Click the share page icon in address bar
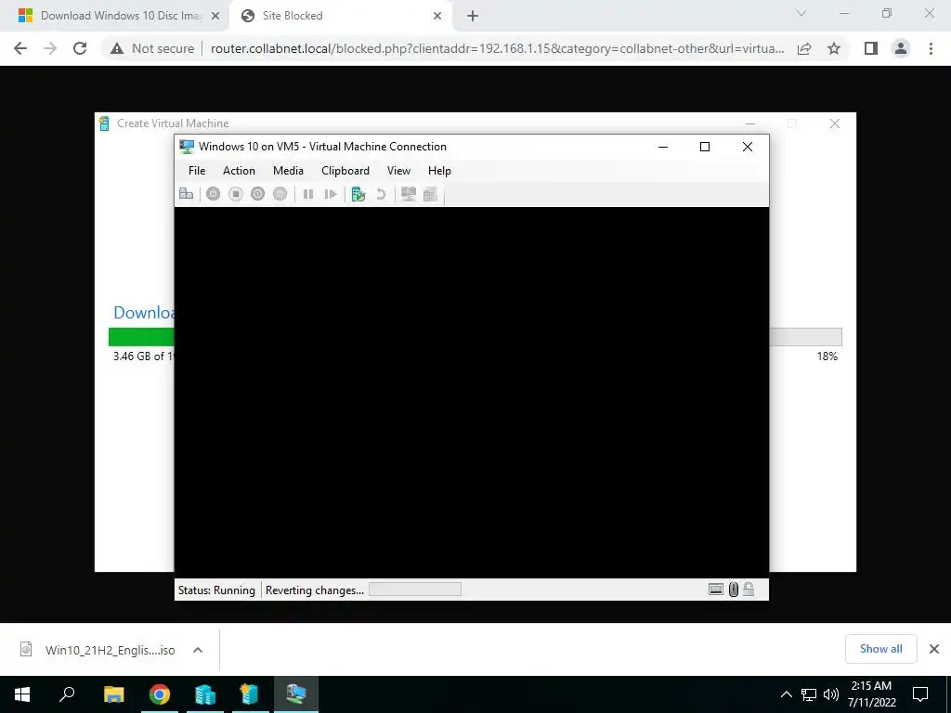 click(804, 48)
